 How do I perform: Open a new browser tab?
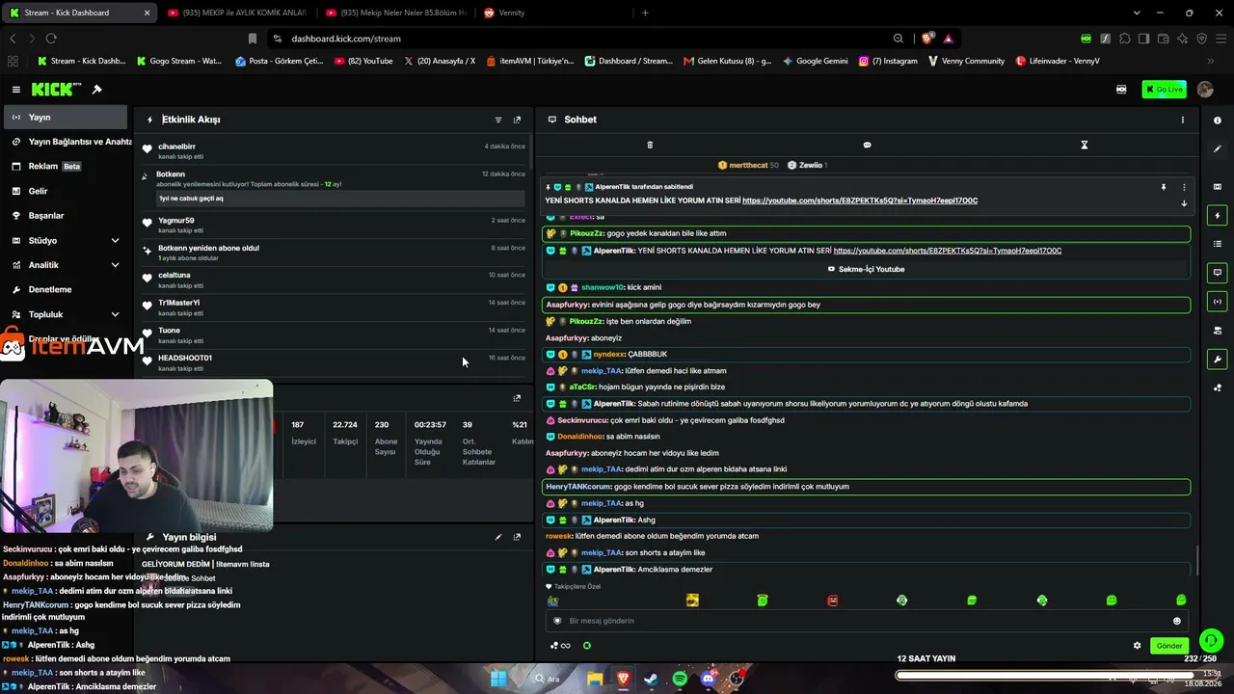click(645, 13)
